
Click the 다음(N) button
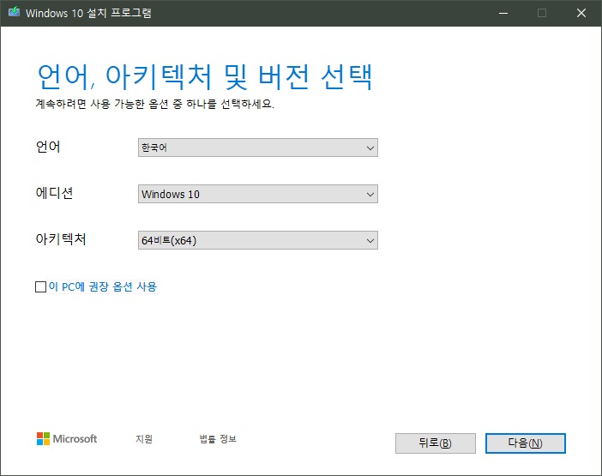click(525, 443)
